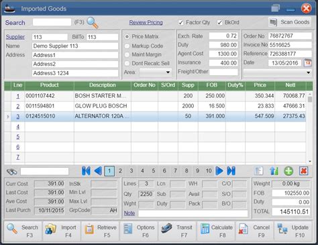This screenshot has height=245, width=318.
Task: Click Import F4 button
Action: point(62,231)
